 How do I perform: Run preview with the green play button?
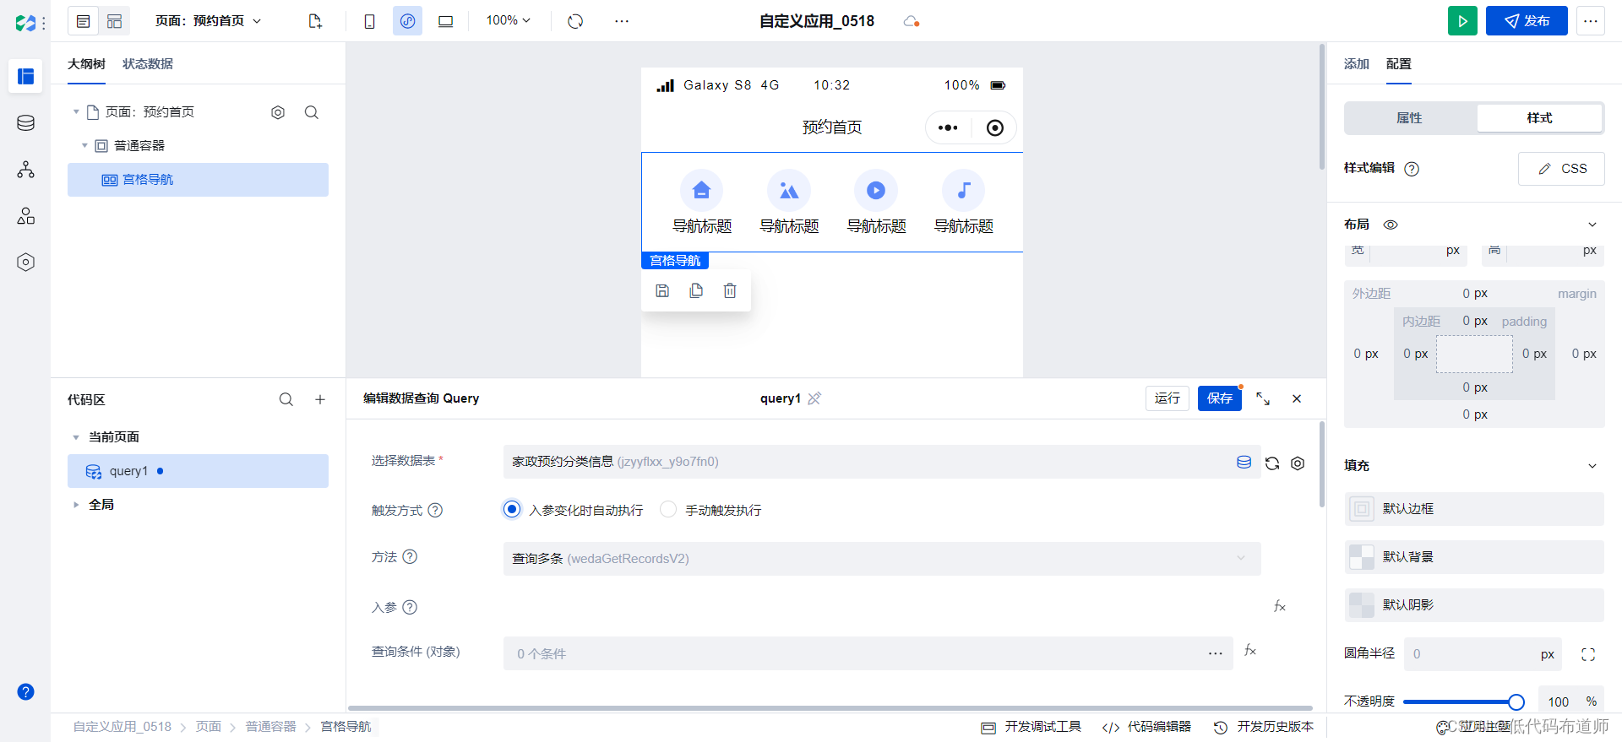click(x=1462, y=21)
